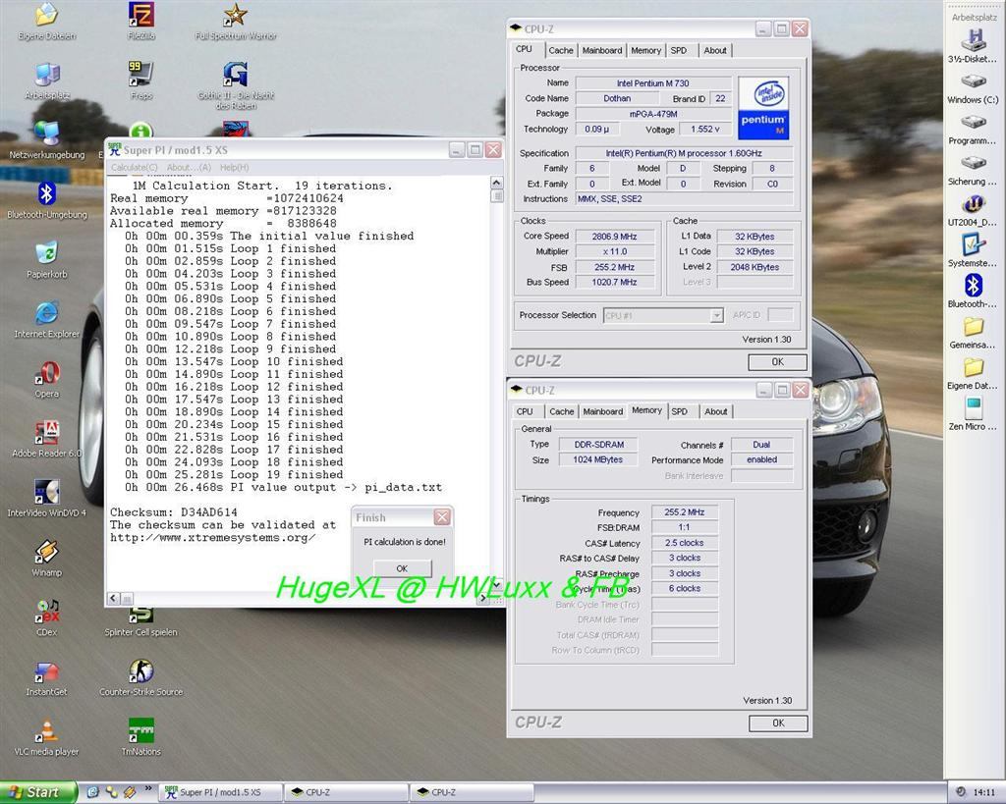
Task: Click the Intel Pentium M 730 name field
Action: (x=653, y=83)
